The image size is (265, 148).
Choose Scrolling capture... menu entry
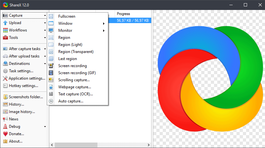(x=78, y=80)
